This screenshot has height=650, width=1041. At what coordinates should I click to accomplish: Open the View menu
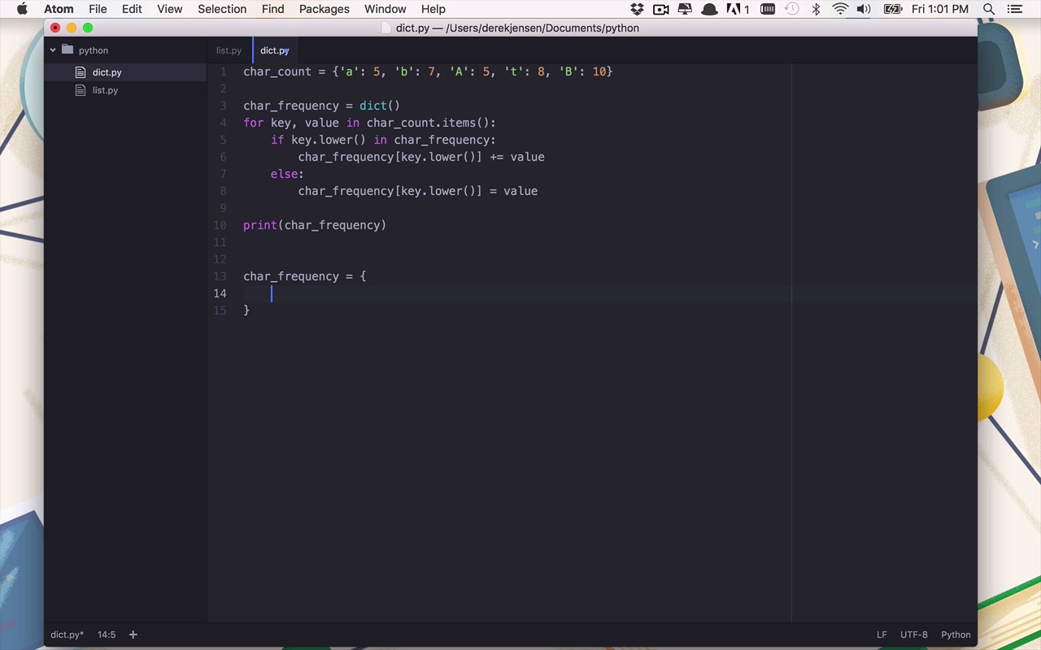point(169,9)
